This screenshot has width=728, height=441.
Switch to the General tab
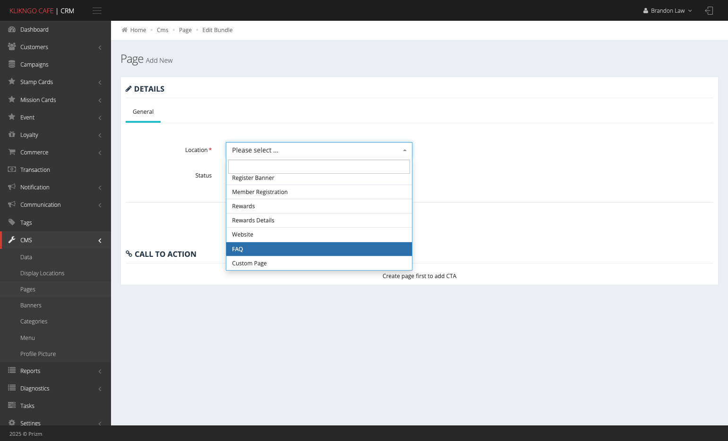(x=143, y=112)
